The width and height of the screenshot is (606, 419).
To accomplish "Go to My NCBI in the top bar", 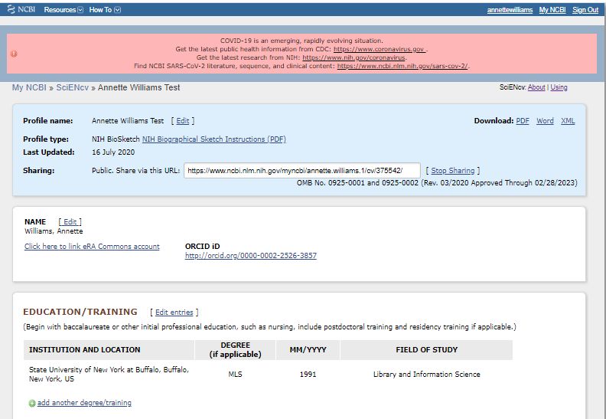I will pos(552,10).
